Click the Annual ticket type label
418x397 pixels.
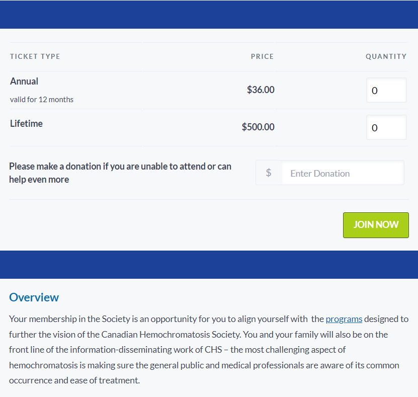coord(24,82)
